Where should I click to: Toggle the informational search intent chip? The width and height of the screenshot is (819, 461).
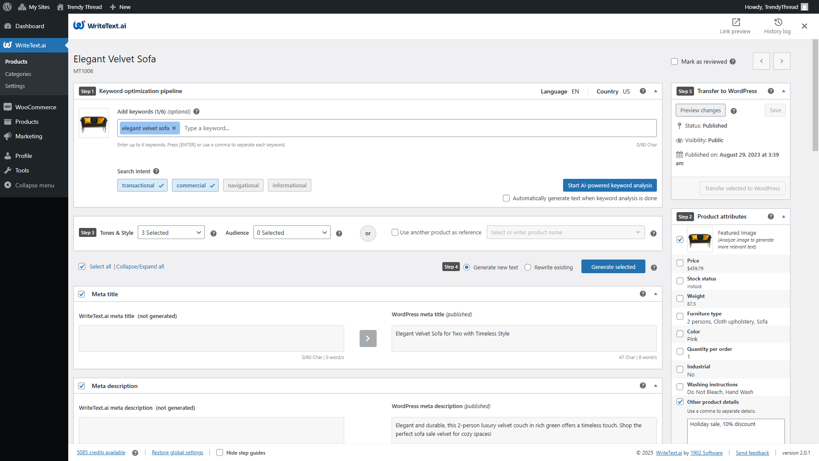289,185
